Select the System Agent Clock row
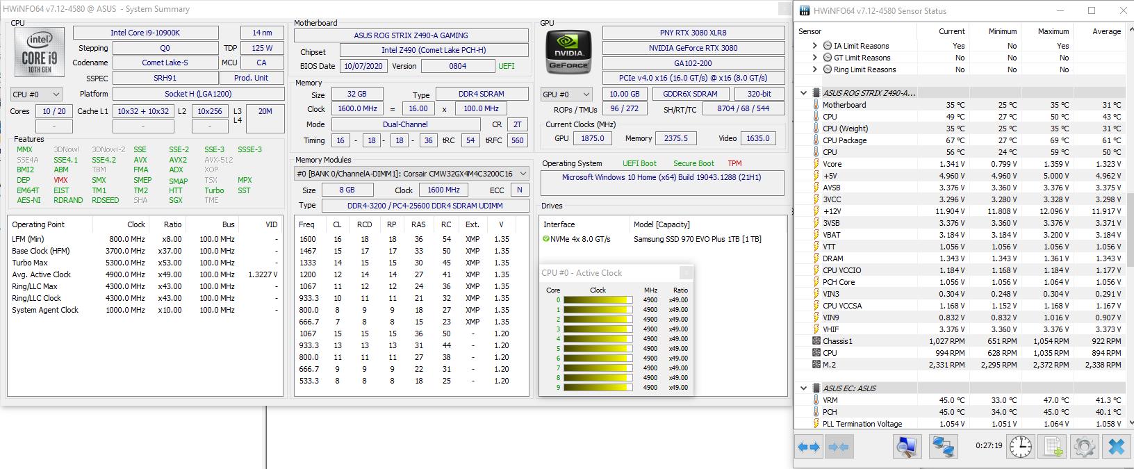 tap(145, 310)
